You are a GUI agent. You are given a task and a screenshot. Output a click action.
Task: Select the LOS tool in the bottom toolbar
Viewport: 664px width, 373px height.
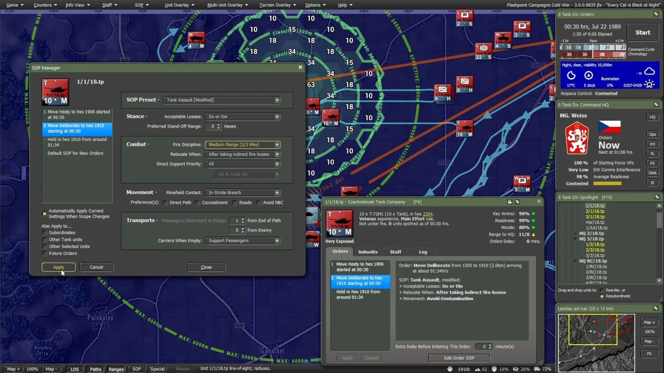(74, 369)
